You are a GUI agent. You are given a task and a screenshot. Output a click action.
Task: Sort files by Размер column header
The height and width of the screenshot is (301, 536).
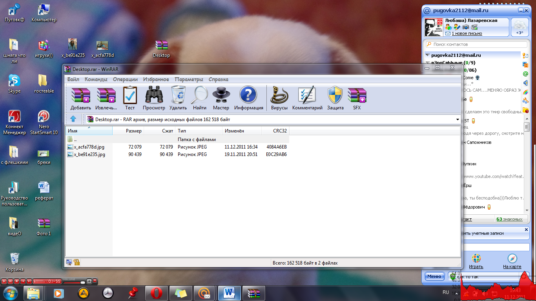tap(128, 131)
